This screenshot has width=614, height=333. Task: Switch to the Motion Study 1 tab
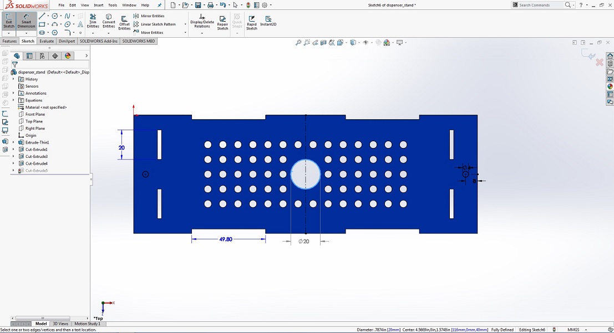point(87,324)
